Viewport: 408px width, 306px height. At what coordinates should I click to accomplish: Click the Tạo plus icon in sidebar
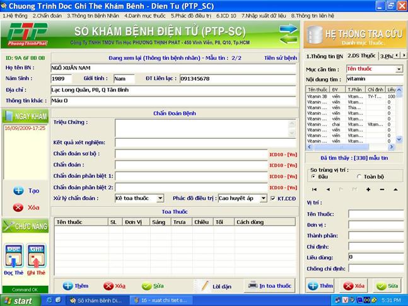[x=18, y=191]
